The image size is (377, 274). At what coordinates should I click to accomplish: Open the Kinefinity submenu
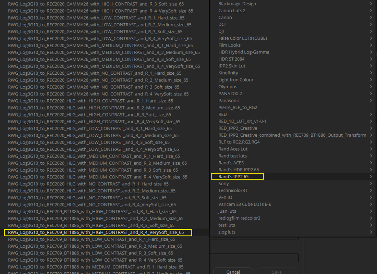pos(293,73)
